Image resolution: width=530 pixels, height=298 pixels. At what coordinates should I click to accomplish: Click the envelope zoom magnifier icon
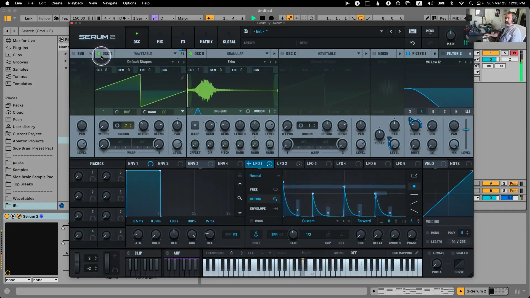tap(240, 198)
